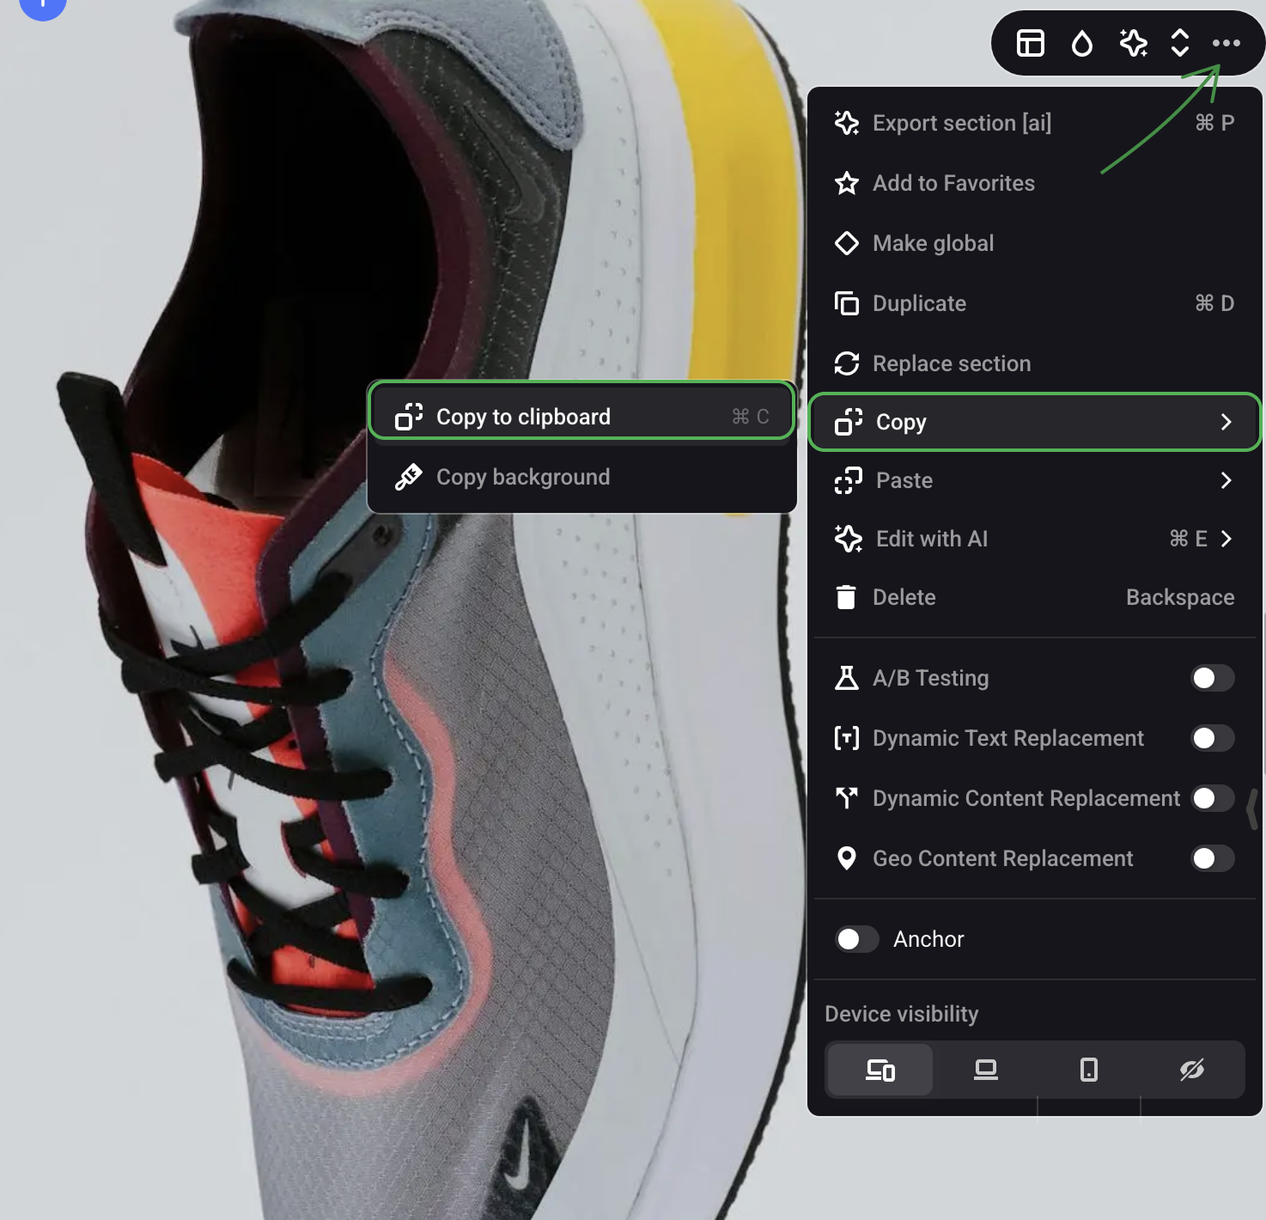This screenshot has width=1266, height=1220.
Task: Open the layout icon in section toolbar
Action: point(1030,43)
